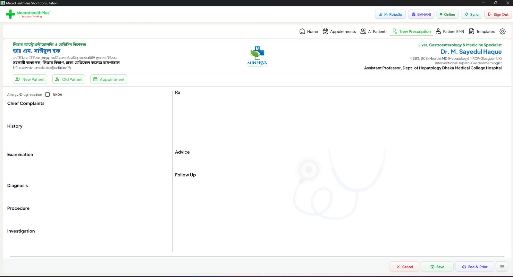Go to the Home tab

tap(309, 31)
